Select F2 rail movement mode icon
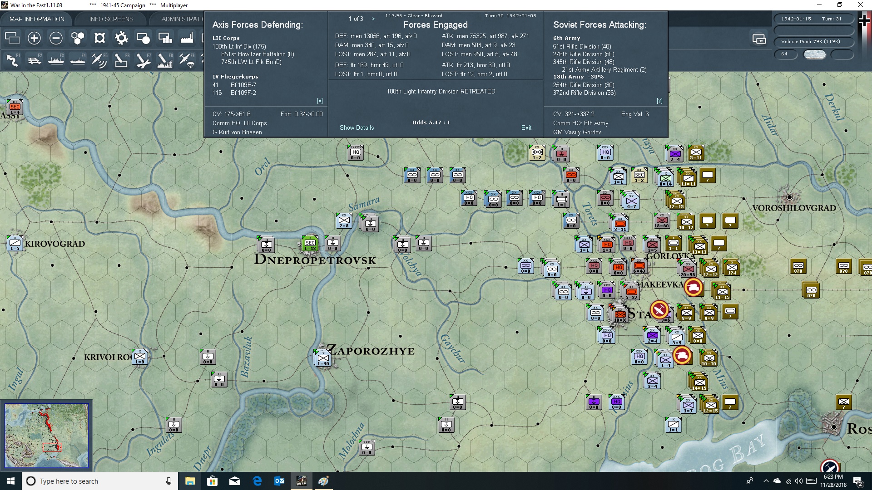This screenshot has height=490, width=872. tap(34, 60)
